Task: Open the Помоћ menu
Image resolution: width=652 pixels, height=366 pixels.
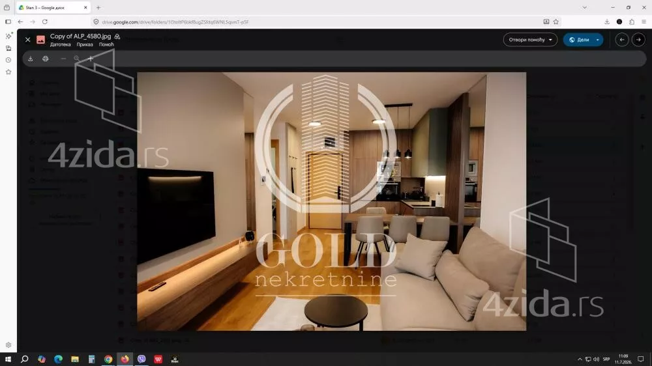Action: coord(106,44)
